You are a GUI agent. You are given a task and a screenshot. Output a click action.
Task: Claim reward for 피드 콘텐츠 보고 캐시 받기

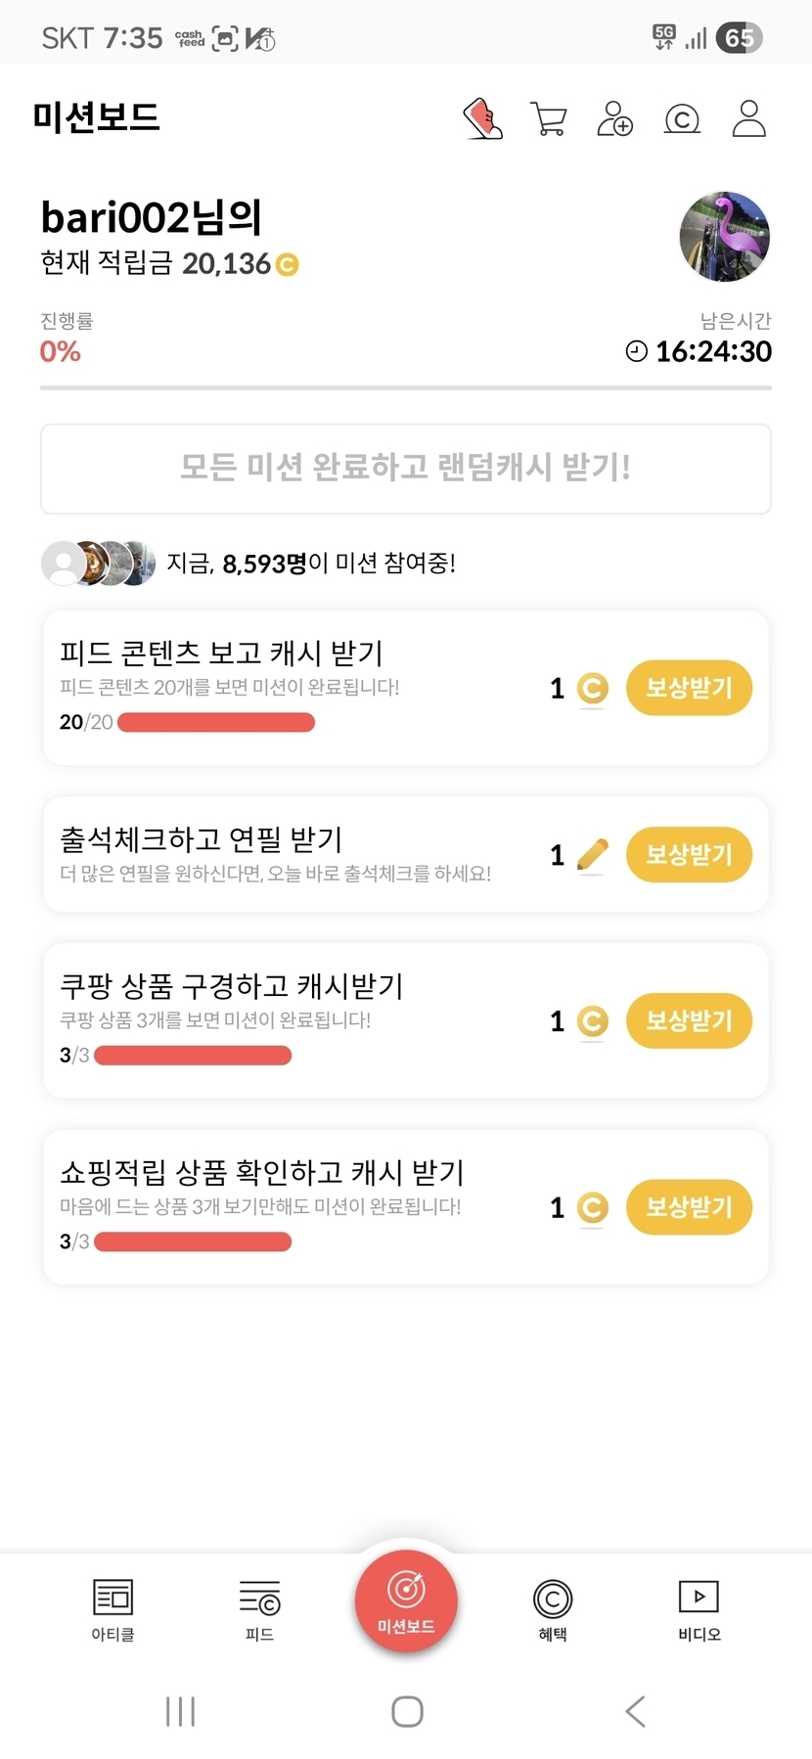(x=689, y=688)
